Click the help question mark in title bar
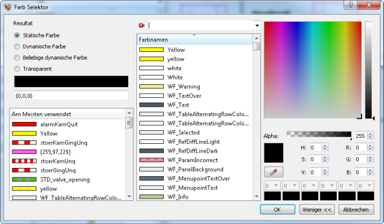This screenshot has height=224, width=384. tap(351, 5)
